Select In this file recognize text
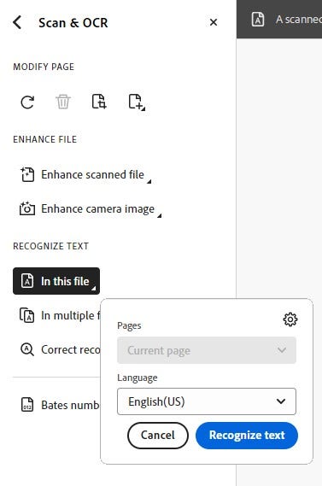Screen dimensions: 322x486 tap(56, 281)
